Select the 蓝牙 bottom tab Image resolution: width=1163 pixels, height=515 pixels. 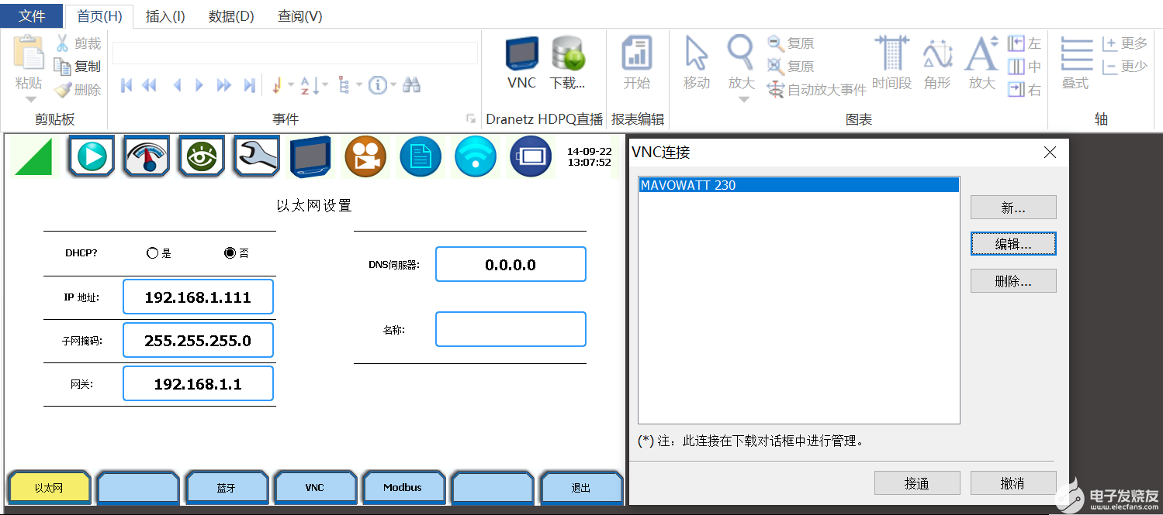[227, 488]
